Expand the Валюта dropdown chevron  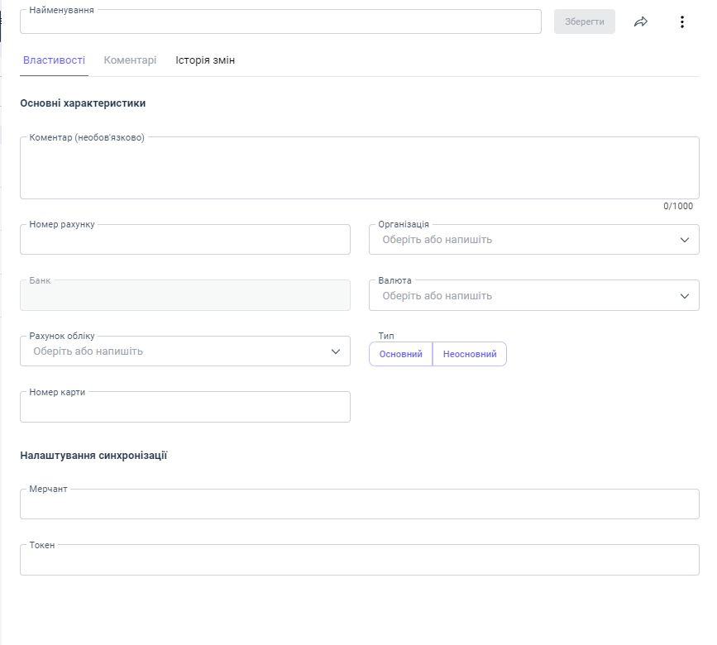click(685, 296)
